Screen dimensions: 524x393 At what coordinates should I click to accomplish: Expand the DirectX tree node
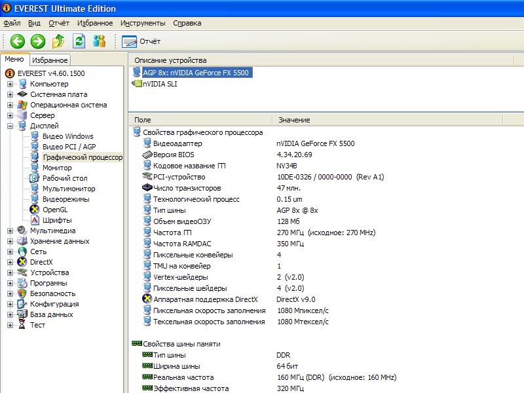[x=10, y=262]
